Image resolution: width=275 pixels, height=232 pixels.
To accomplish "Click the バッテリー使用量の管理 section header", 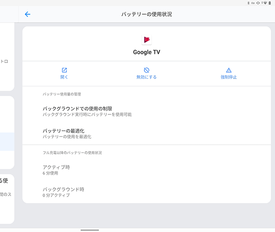I will [x=62, y=94].
